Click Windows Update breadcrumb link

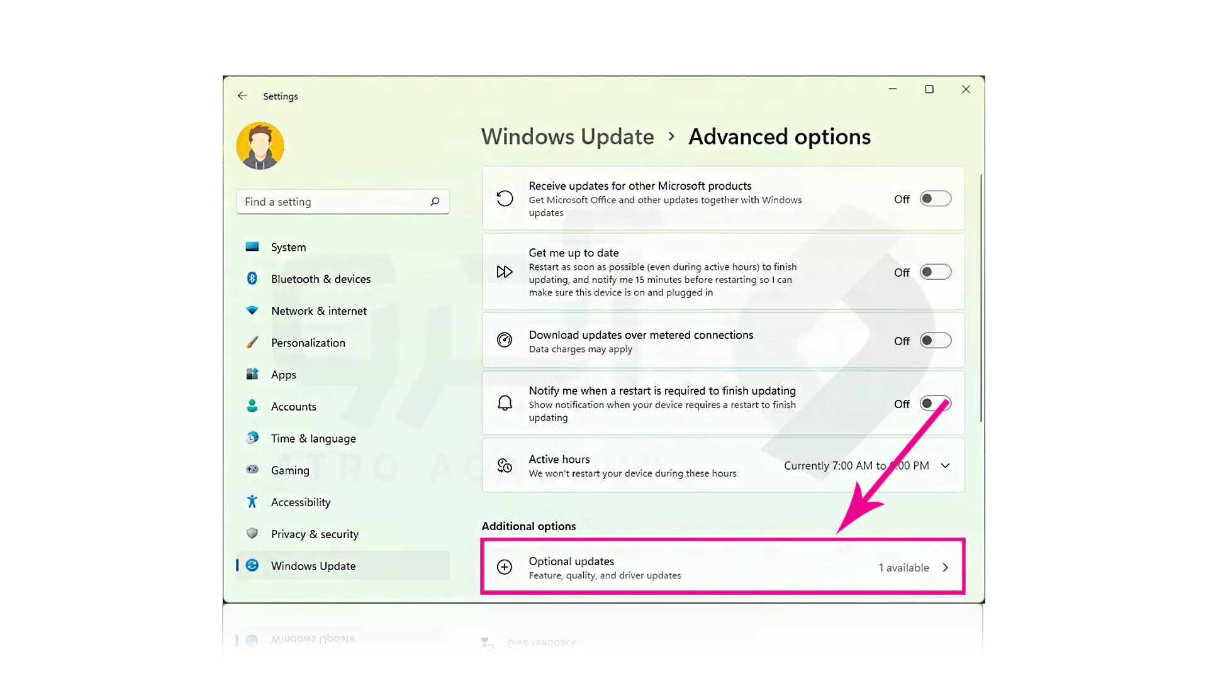568,136
